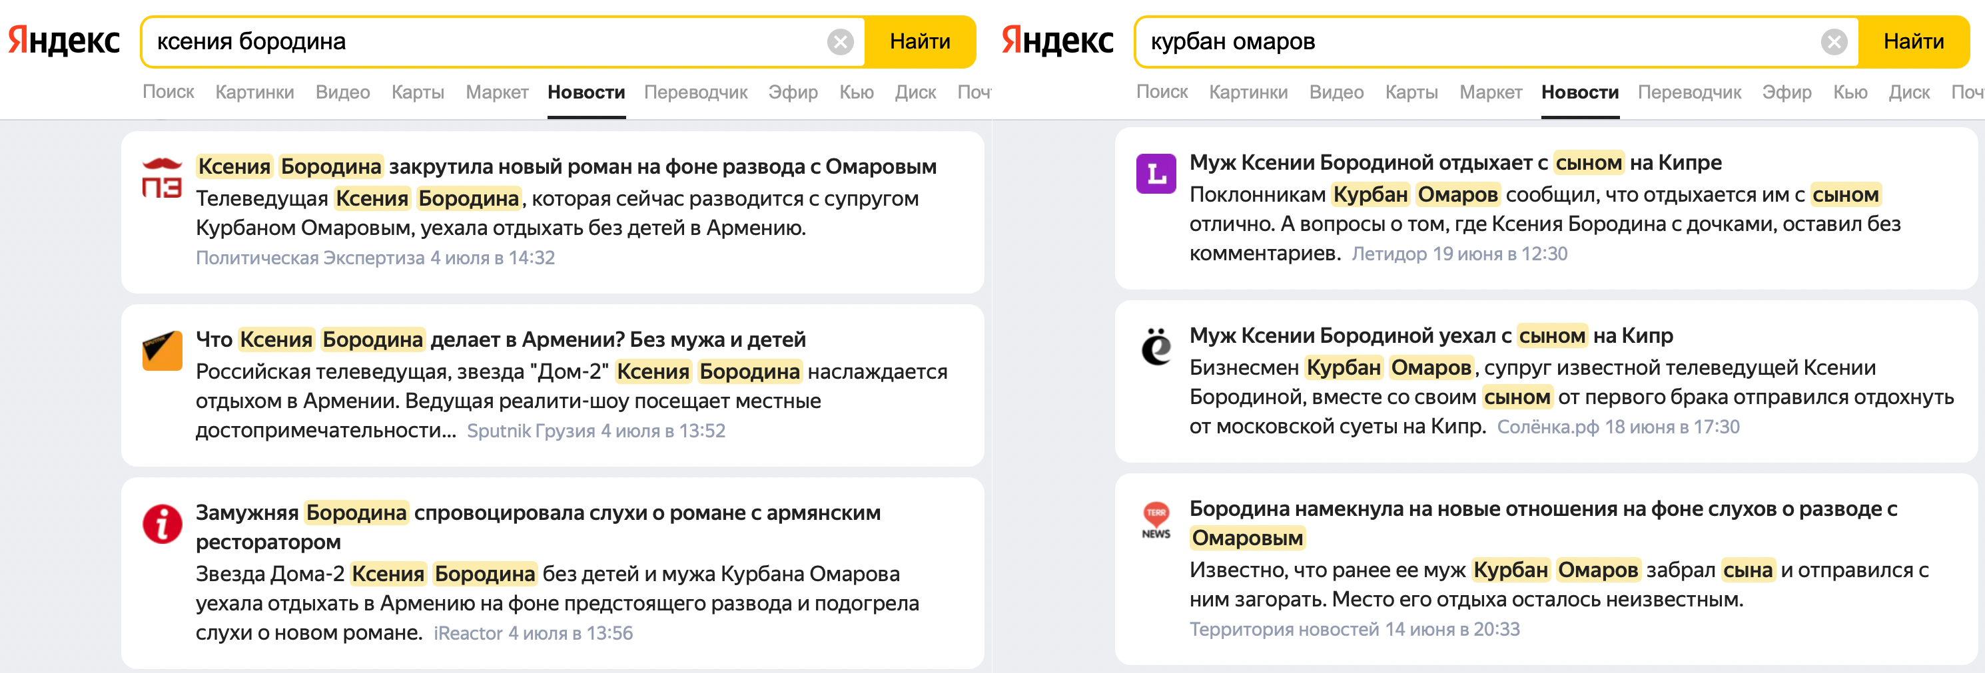Open Кью tab in right window
1985x673 pixels.
(x=1850, y=93)
